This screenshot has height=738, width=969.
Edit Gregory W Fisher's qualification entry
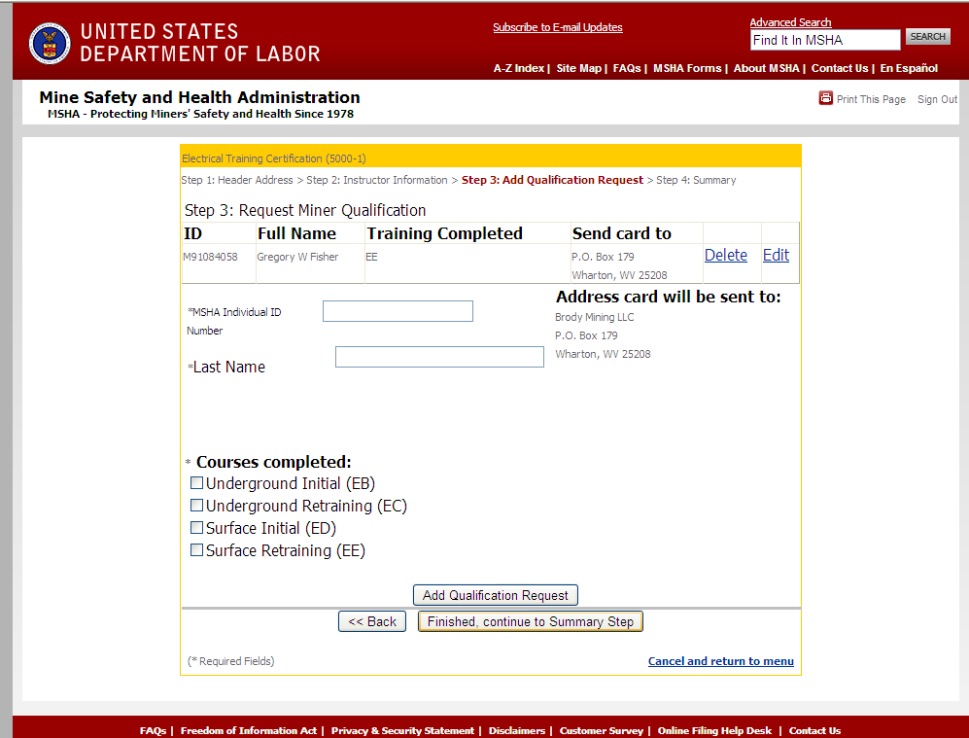coord(776,255)
